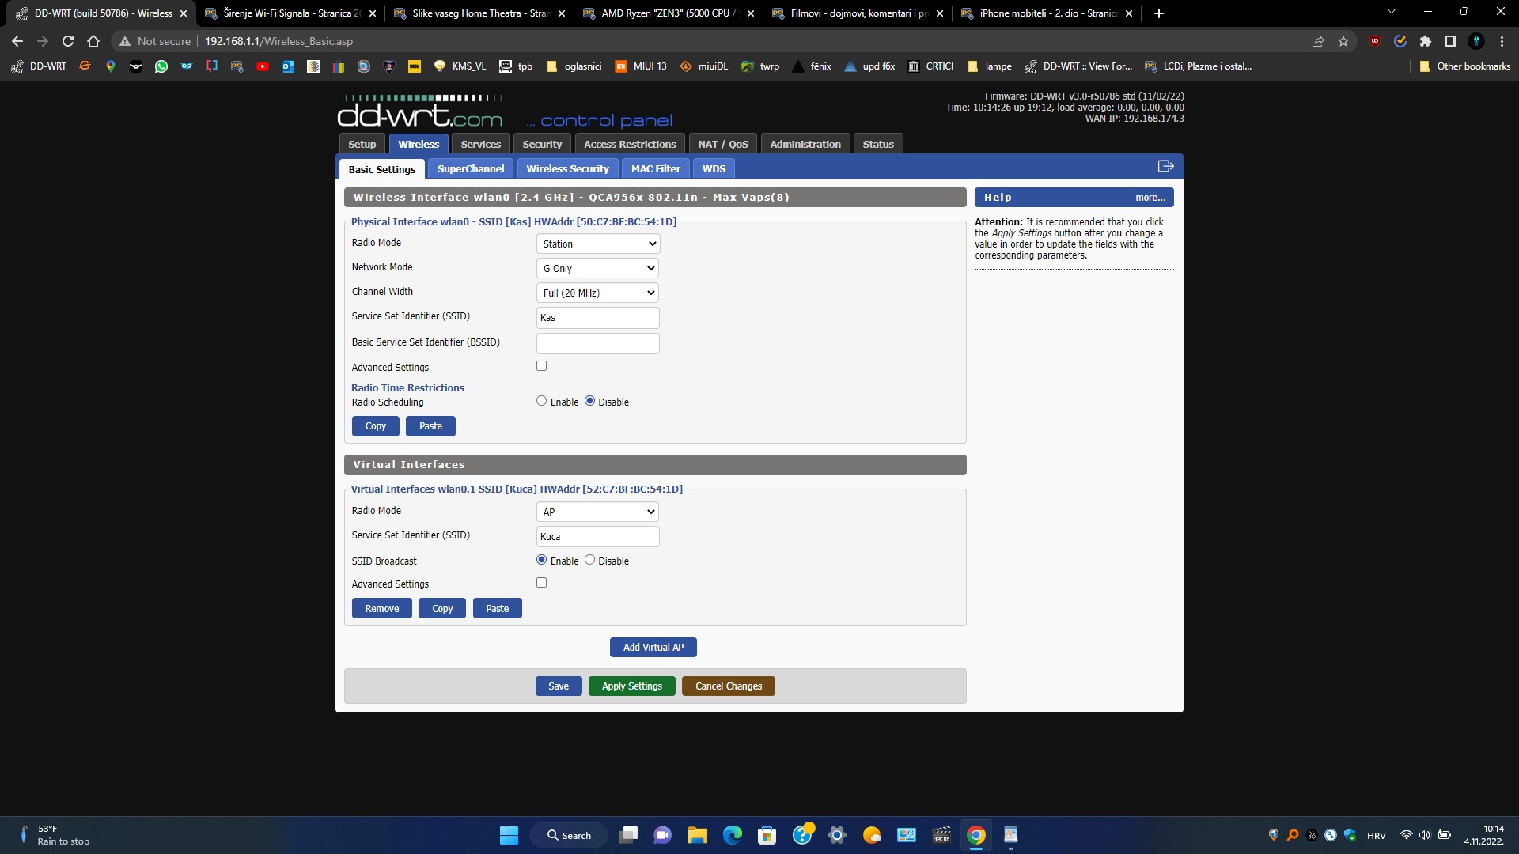Open the Radio Mode dropdown showing Station

(598, 244)
